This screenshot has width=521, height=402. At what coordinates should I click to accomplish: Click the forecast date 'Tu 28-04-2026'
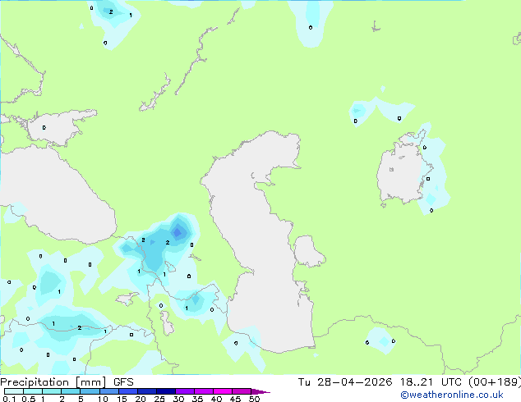click(x=345, y=382)
